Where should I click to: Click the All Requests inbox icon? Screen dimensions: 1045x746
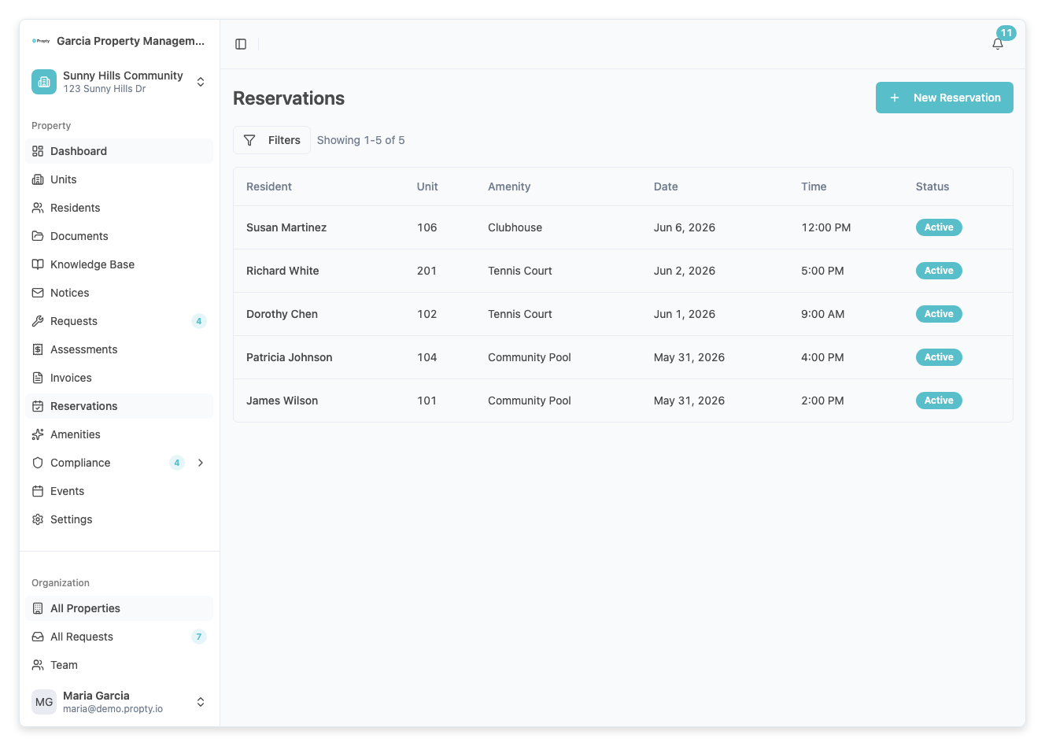pos(38,637)
